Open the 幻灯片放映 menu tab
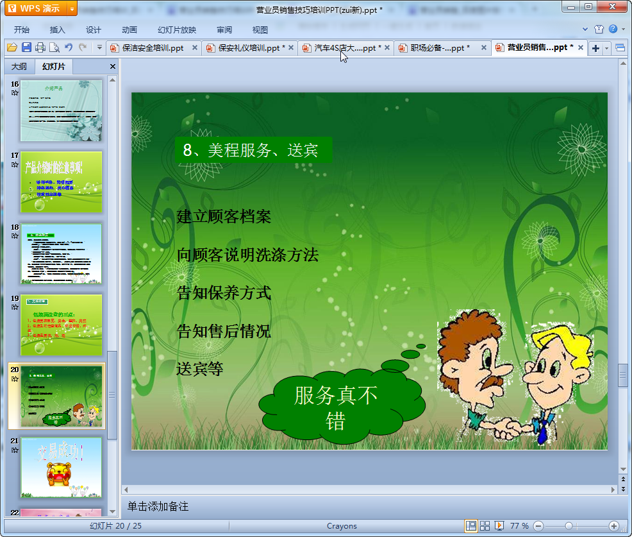 (x=176, y=30)
